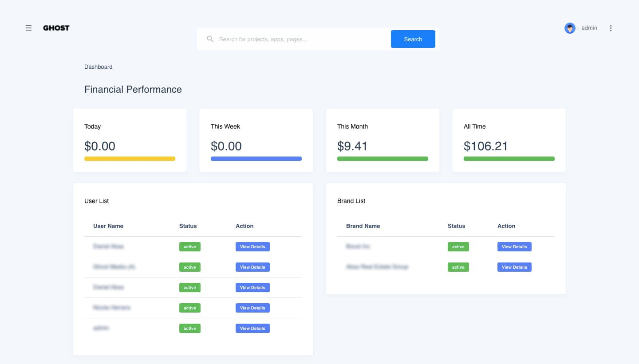Click active status badge of second user
The width and height of the screenshot is (639, 364).
[x=190, y=267]
